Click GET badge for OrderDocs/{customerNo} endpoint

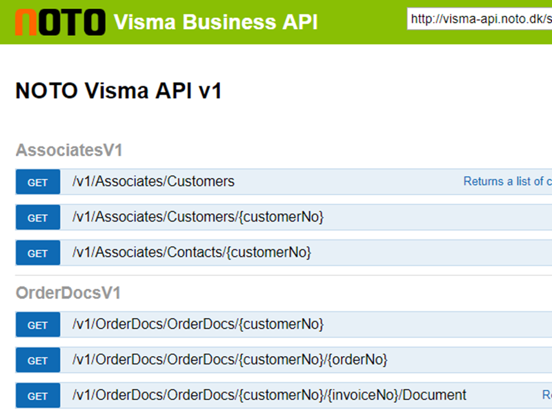[37, 325]
